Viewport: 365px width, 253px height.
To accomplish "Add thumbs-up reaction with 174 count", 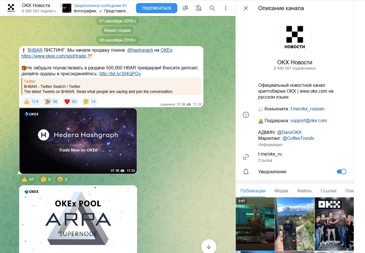I will [31, 102].
